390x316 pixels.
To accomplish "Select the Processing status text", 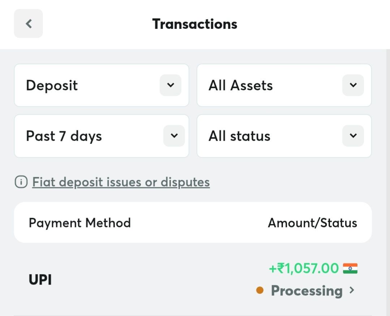I will (x=307, y=291).
